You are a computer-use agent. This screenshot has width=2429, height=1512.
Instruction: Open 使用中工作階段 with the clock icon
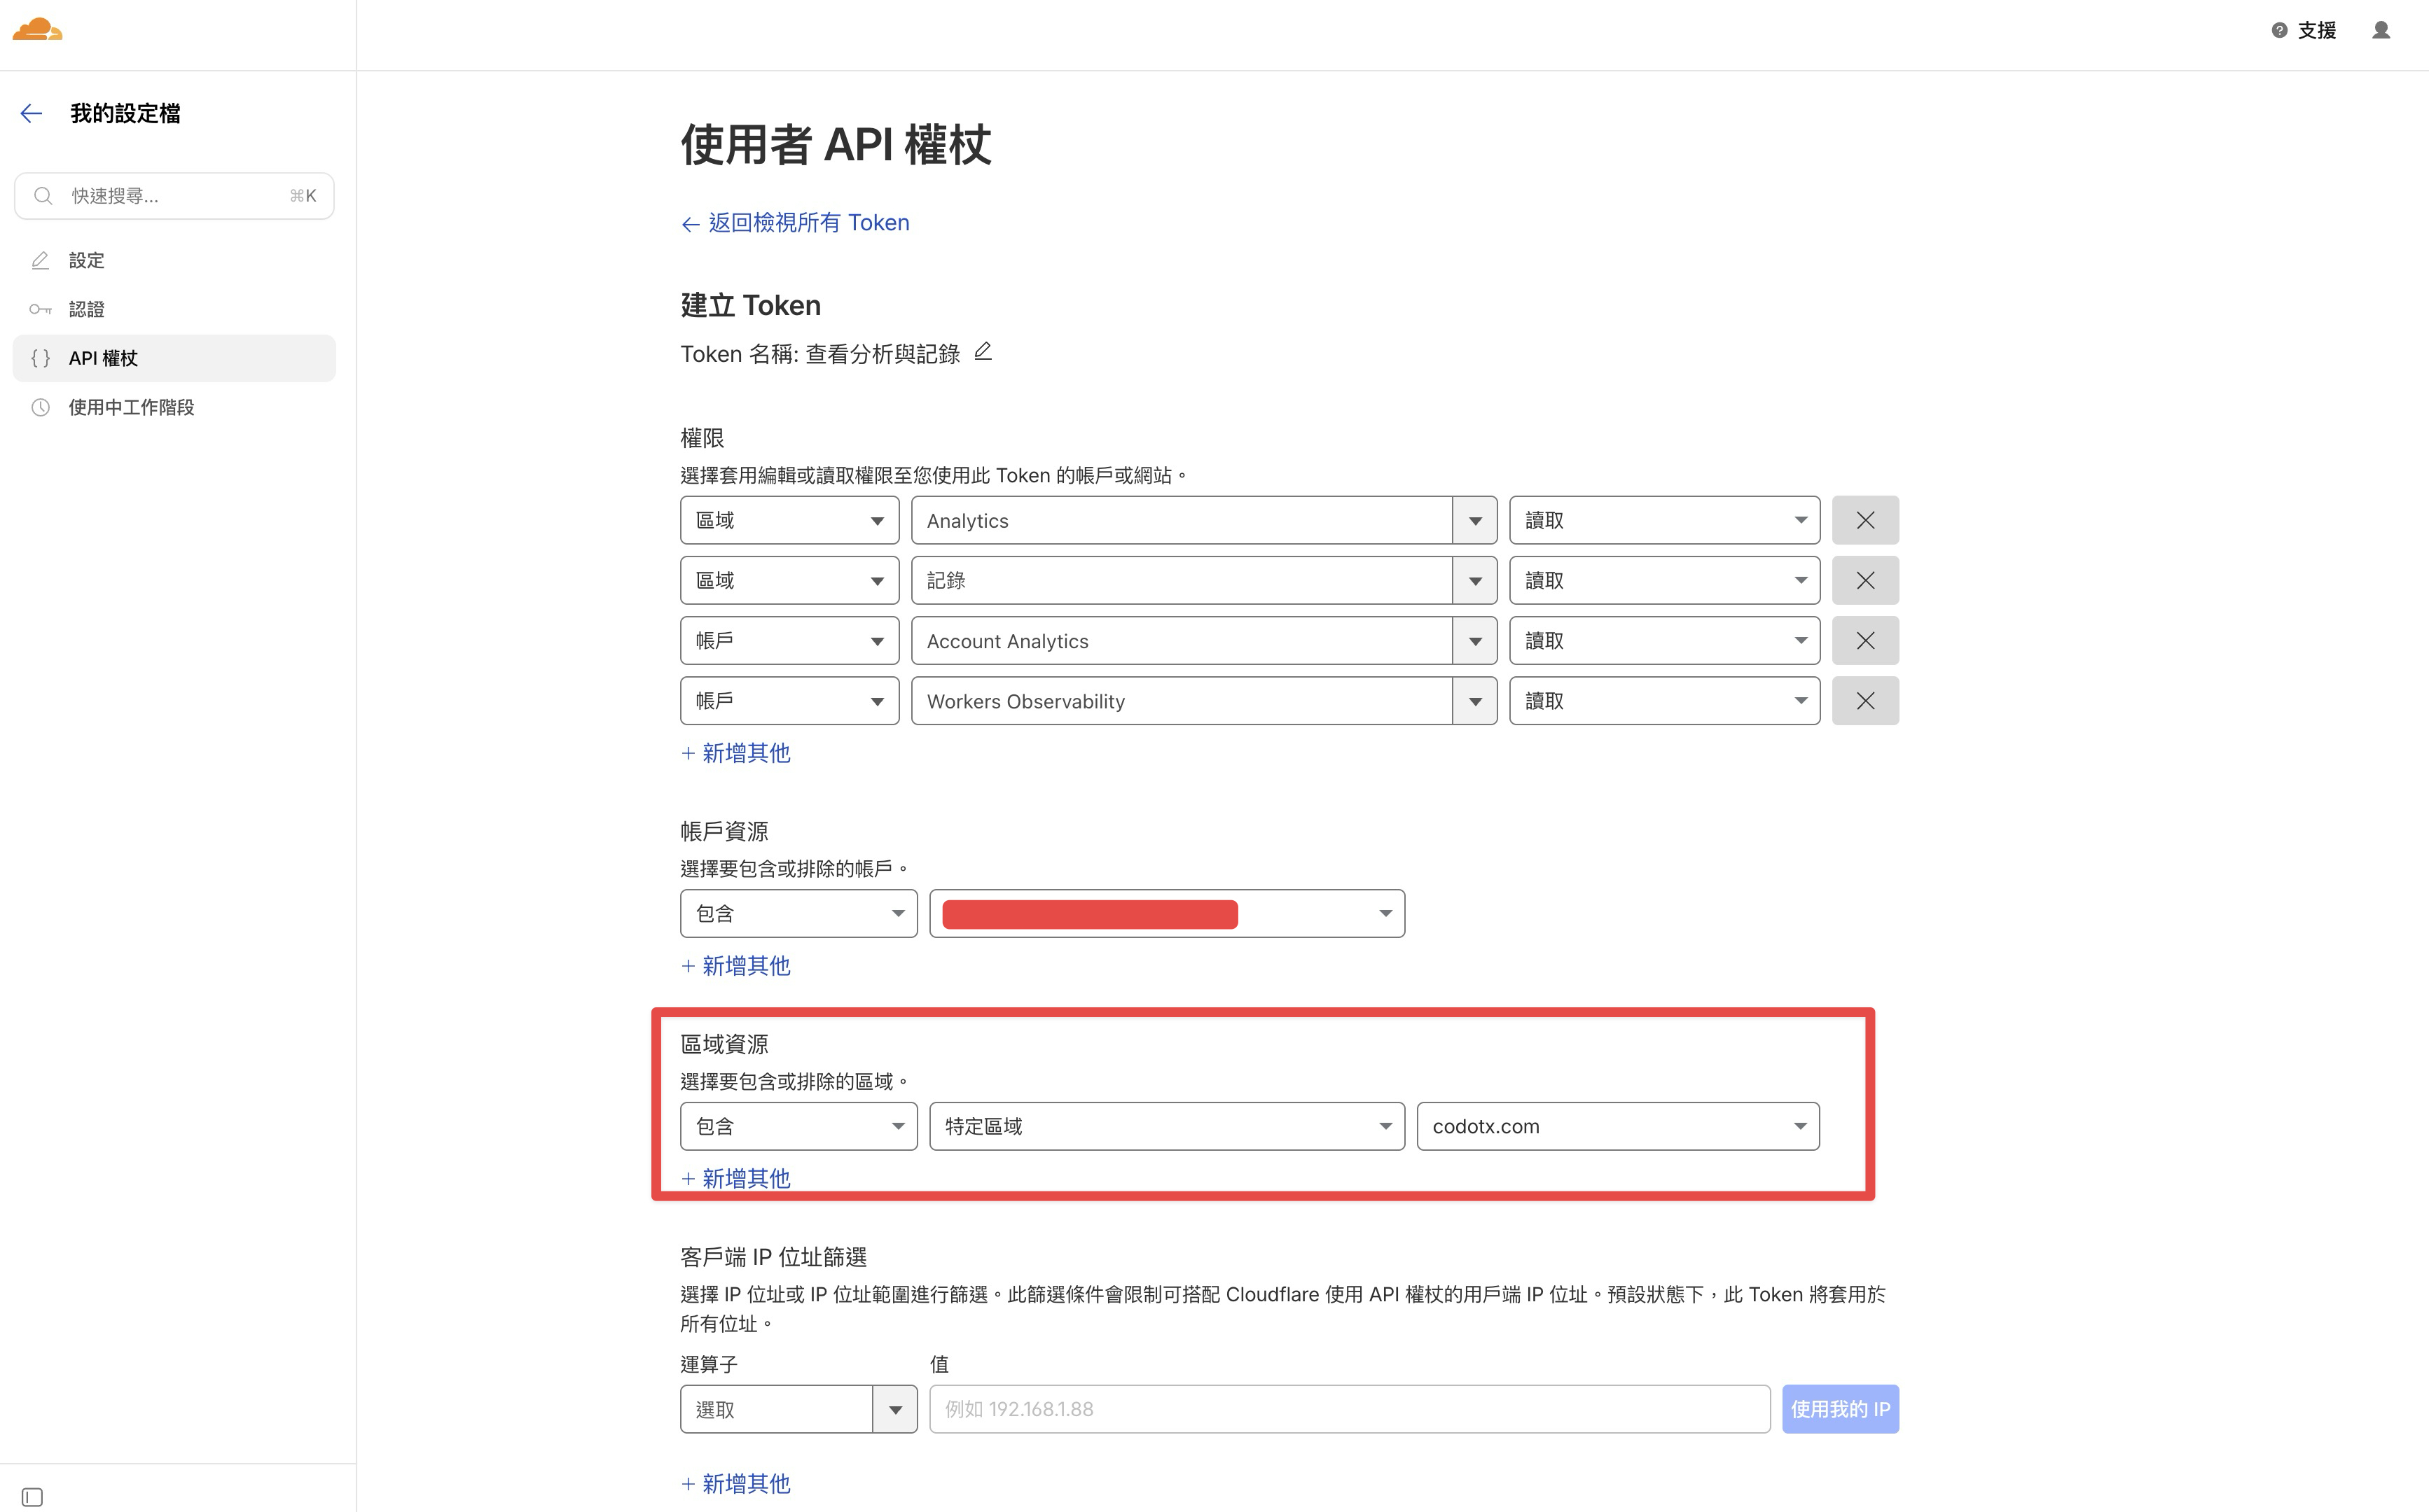point(131,407)
